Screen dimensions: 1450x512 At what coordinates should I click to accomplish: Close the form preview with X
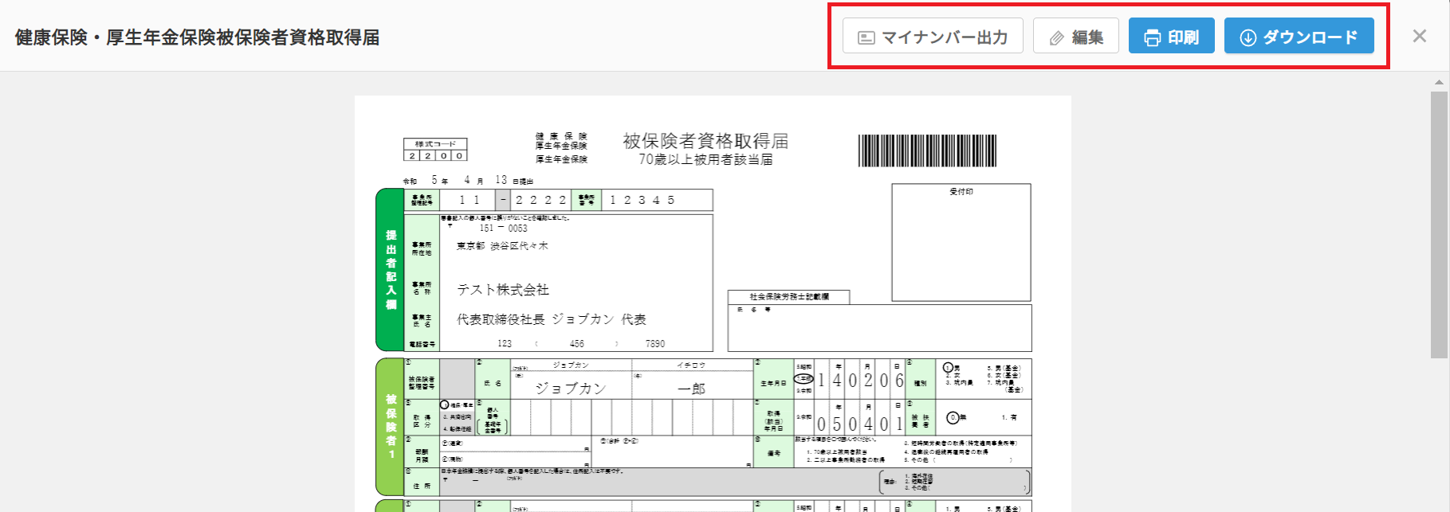pyautogui.click(x=1419, y=36)
